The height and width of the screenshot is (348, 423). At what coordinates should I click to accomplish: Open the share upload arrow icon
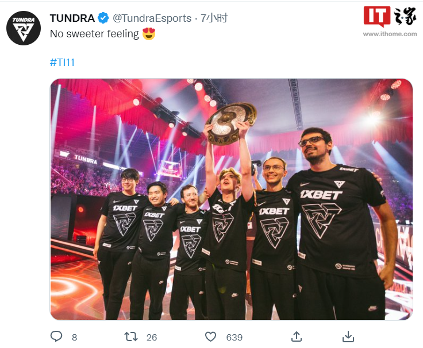pos(296,337)
